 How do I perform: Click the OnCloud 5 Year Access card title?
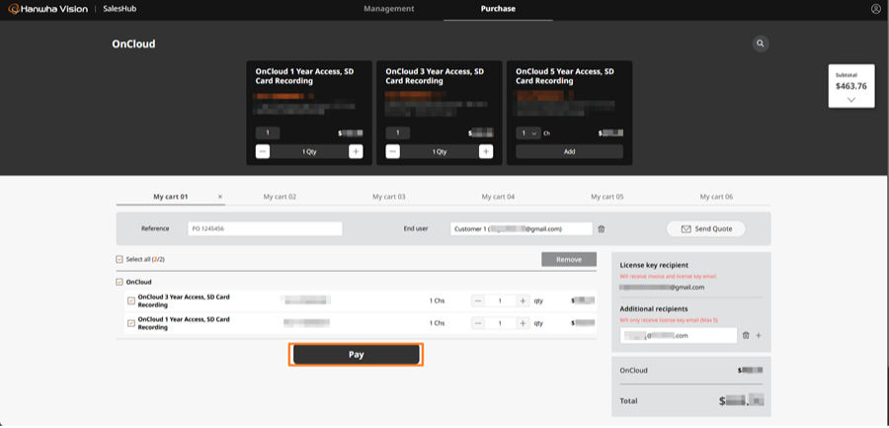pyautogui.click(x=565, y=76)
